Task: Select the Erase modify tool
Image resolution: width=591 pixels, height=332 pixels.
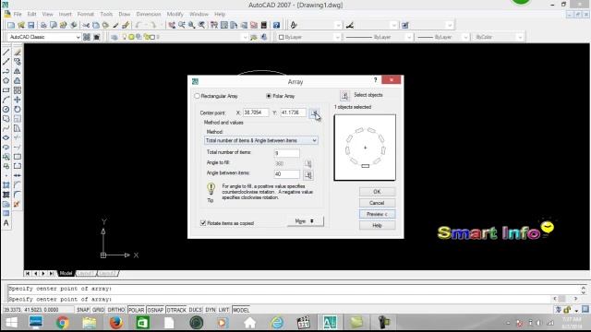Action: pos(18,52)
